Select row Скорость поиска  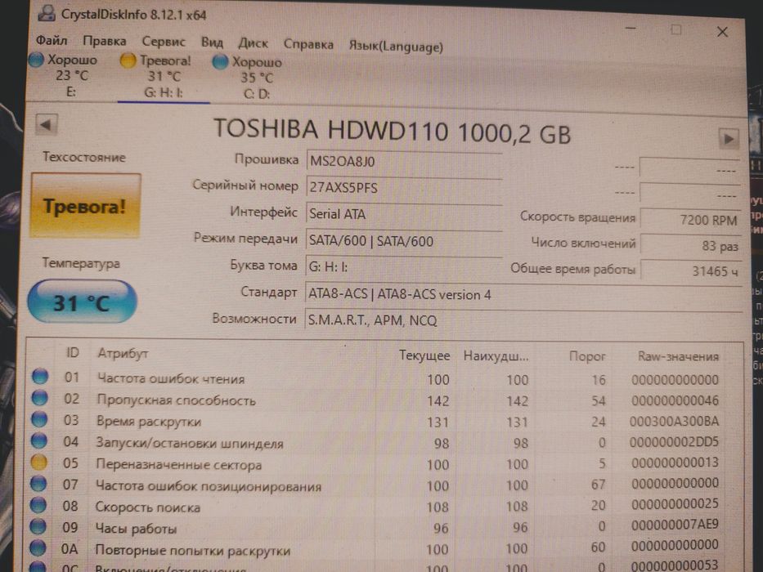(x=375, y=506)
